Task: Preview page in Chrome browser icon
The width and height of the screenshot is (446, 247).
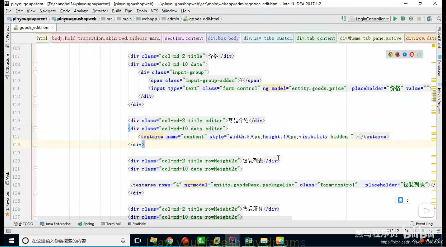Action: pyautogui.click(x=391, y=54)
